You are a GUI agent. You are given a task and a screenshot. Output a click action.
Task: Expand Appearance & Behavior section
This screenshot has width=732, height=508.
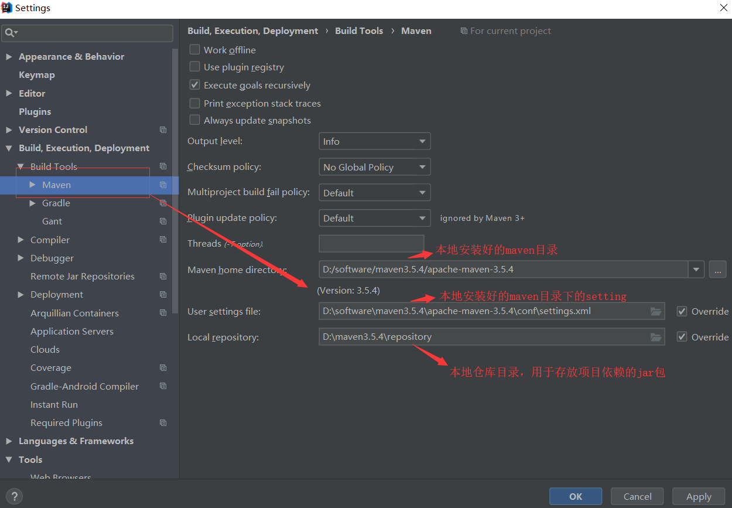(x=9, y=57)
